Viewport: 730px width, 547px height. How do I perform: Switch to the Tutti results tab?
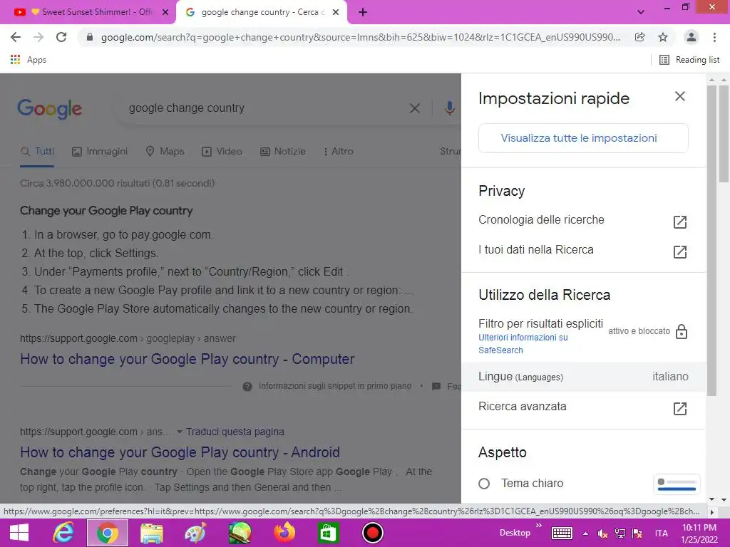(x=37, y=151)
